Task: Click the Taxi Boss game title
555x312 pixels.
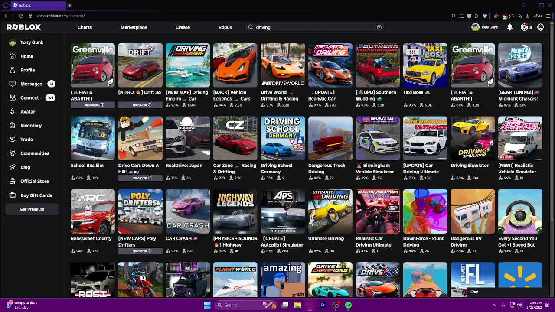Action: pos(416,92)
